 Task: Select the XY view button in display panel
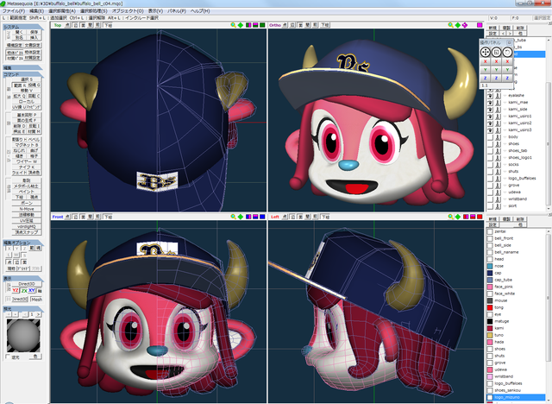point(32,290)
